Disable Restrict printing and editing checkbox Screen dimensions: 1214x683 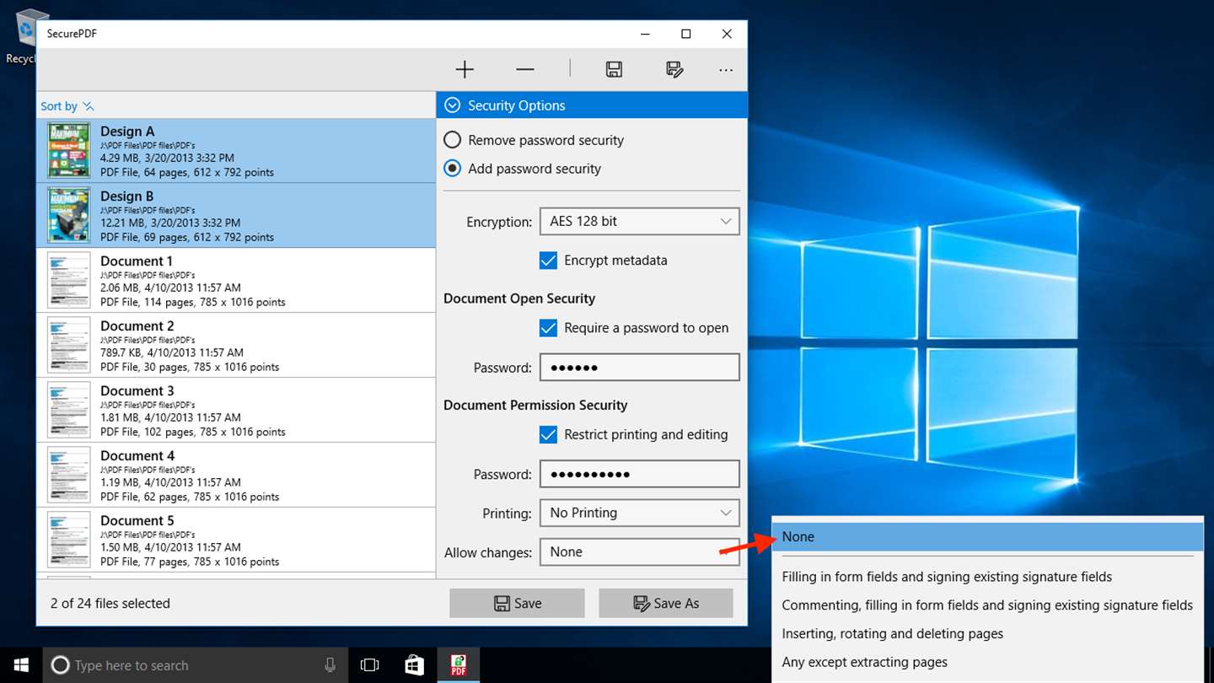click(548, 435)
